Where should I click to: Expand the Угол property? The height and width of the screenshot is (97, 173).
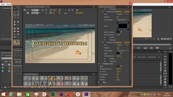tap(101, 72)
